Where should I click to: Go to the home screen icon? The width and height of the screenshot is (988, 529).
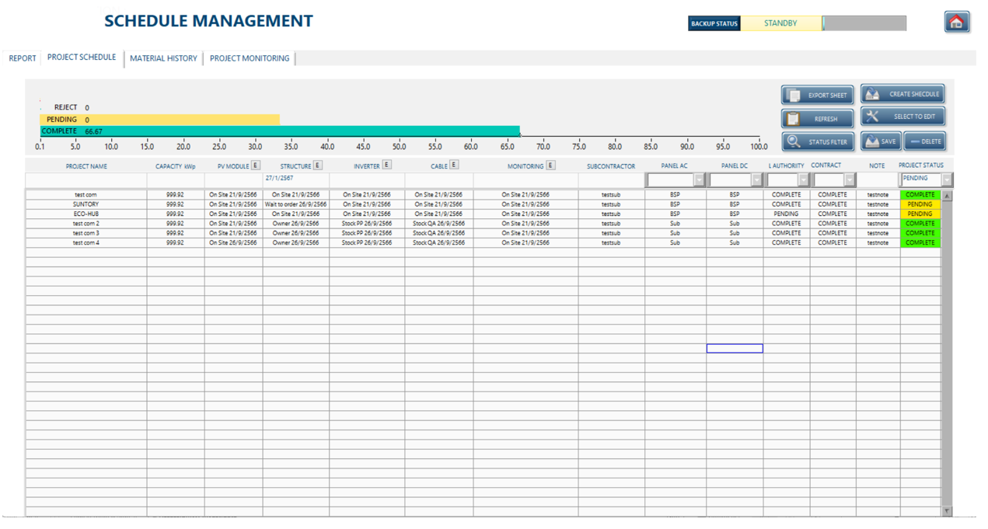957,22
